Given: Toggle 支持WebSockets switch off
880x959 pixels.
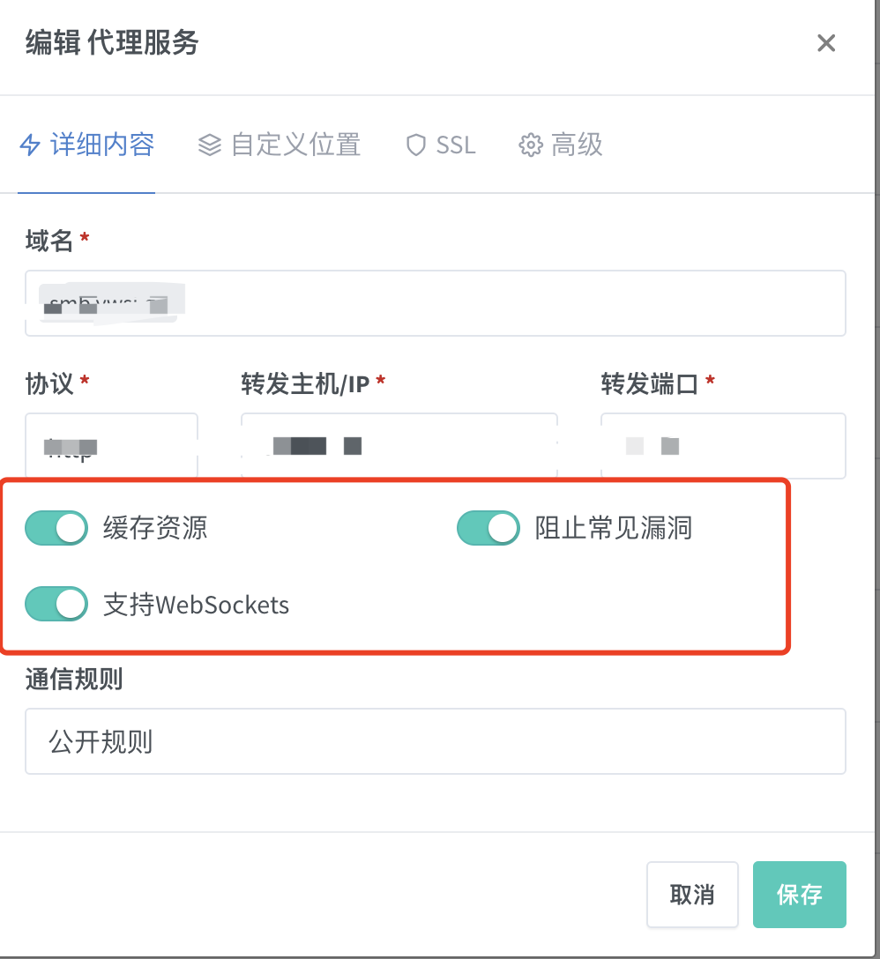Looking at the screenshot, I should click(x=56, y=605).
